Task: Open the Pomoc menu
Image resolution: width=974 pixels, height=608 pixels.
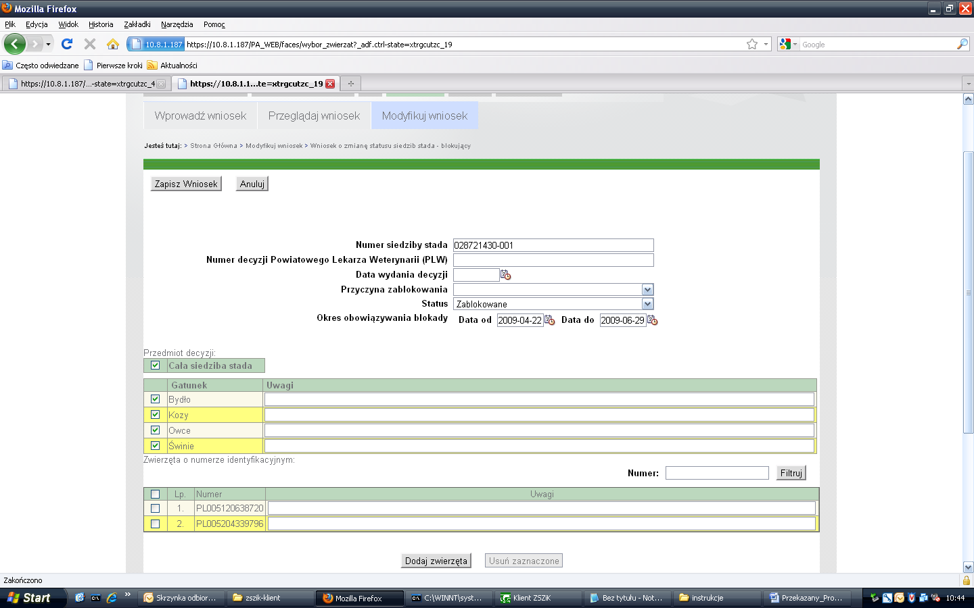Action: [x=214, y=24]
